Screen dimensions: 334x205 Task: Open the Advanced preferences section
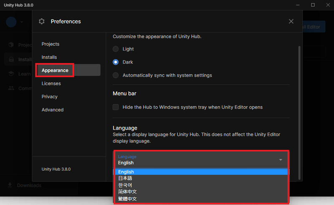click(x=53, y=110)
